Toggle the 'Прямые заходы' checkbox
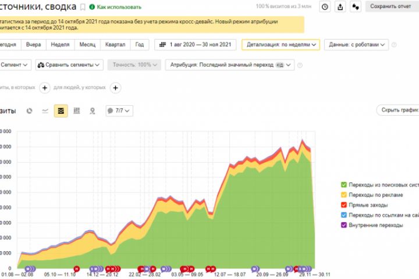The image size is (419, 279). click(344, 205)
